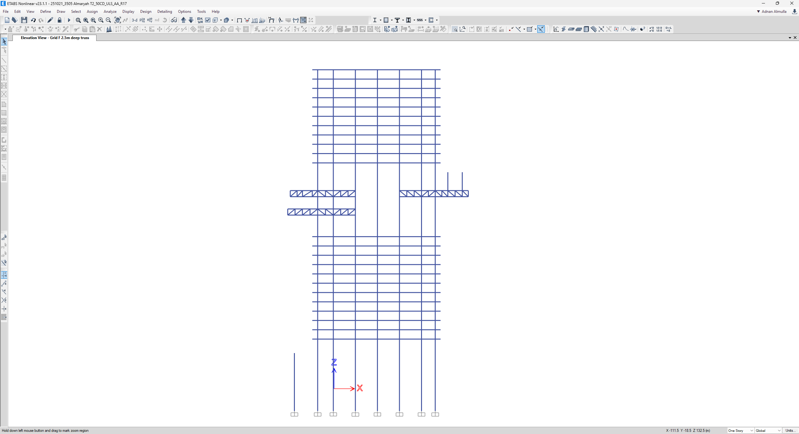Image resolution: width=799 pixels, height=434 pixels.
Task: Click the Move Up in List arrow
Action: [x=184, y=20]
